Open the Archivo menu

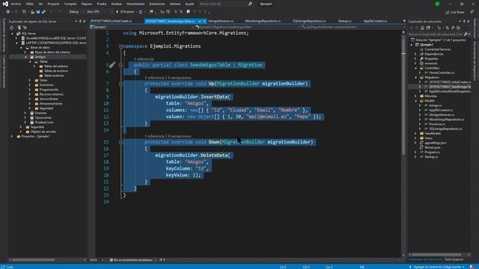pos(16,4)
